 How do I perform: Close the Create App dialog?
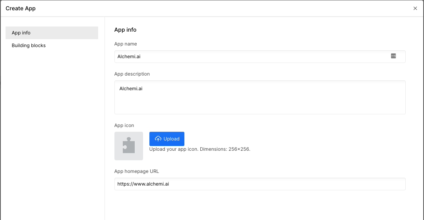415,8
